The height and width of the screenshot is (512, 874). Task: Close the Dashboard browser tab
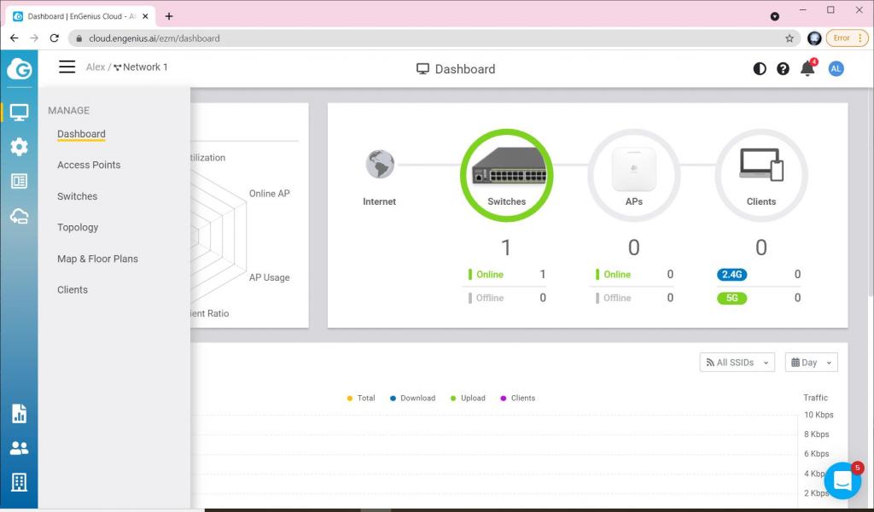pos(145,16)
